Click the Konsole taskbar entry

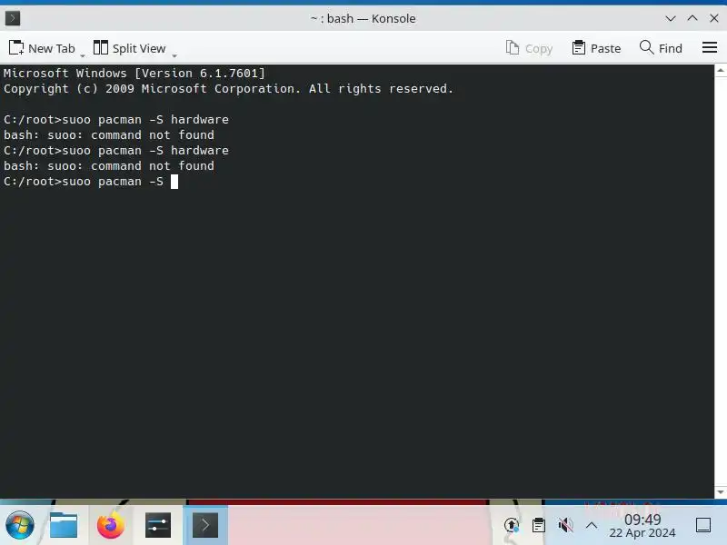coord(205,526)
